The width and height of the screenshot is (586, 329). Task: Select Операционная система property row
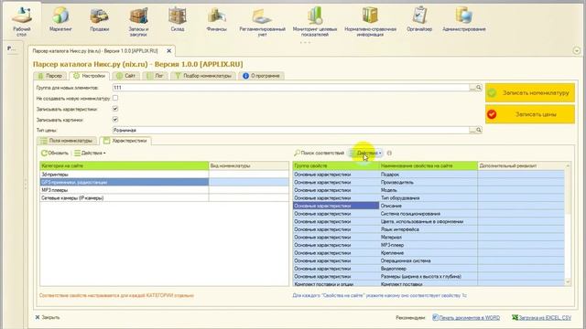tap(429, 260)
